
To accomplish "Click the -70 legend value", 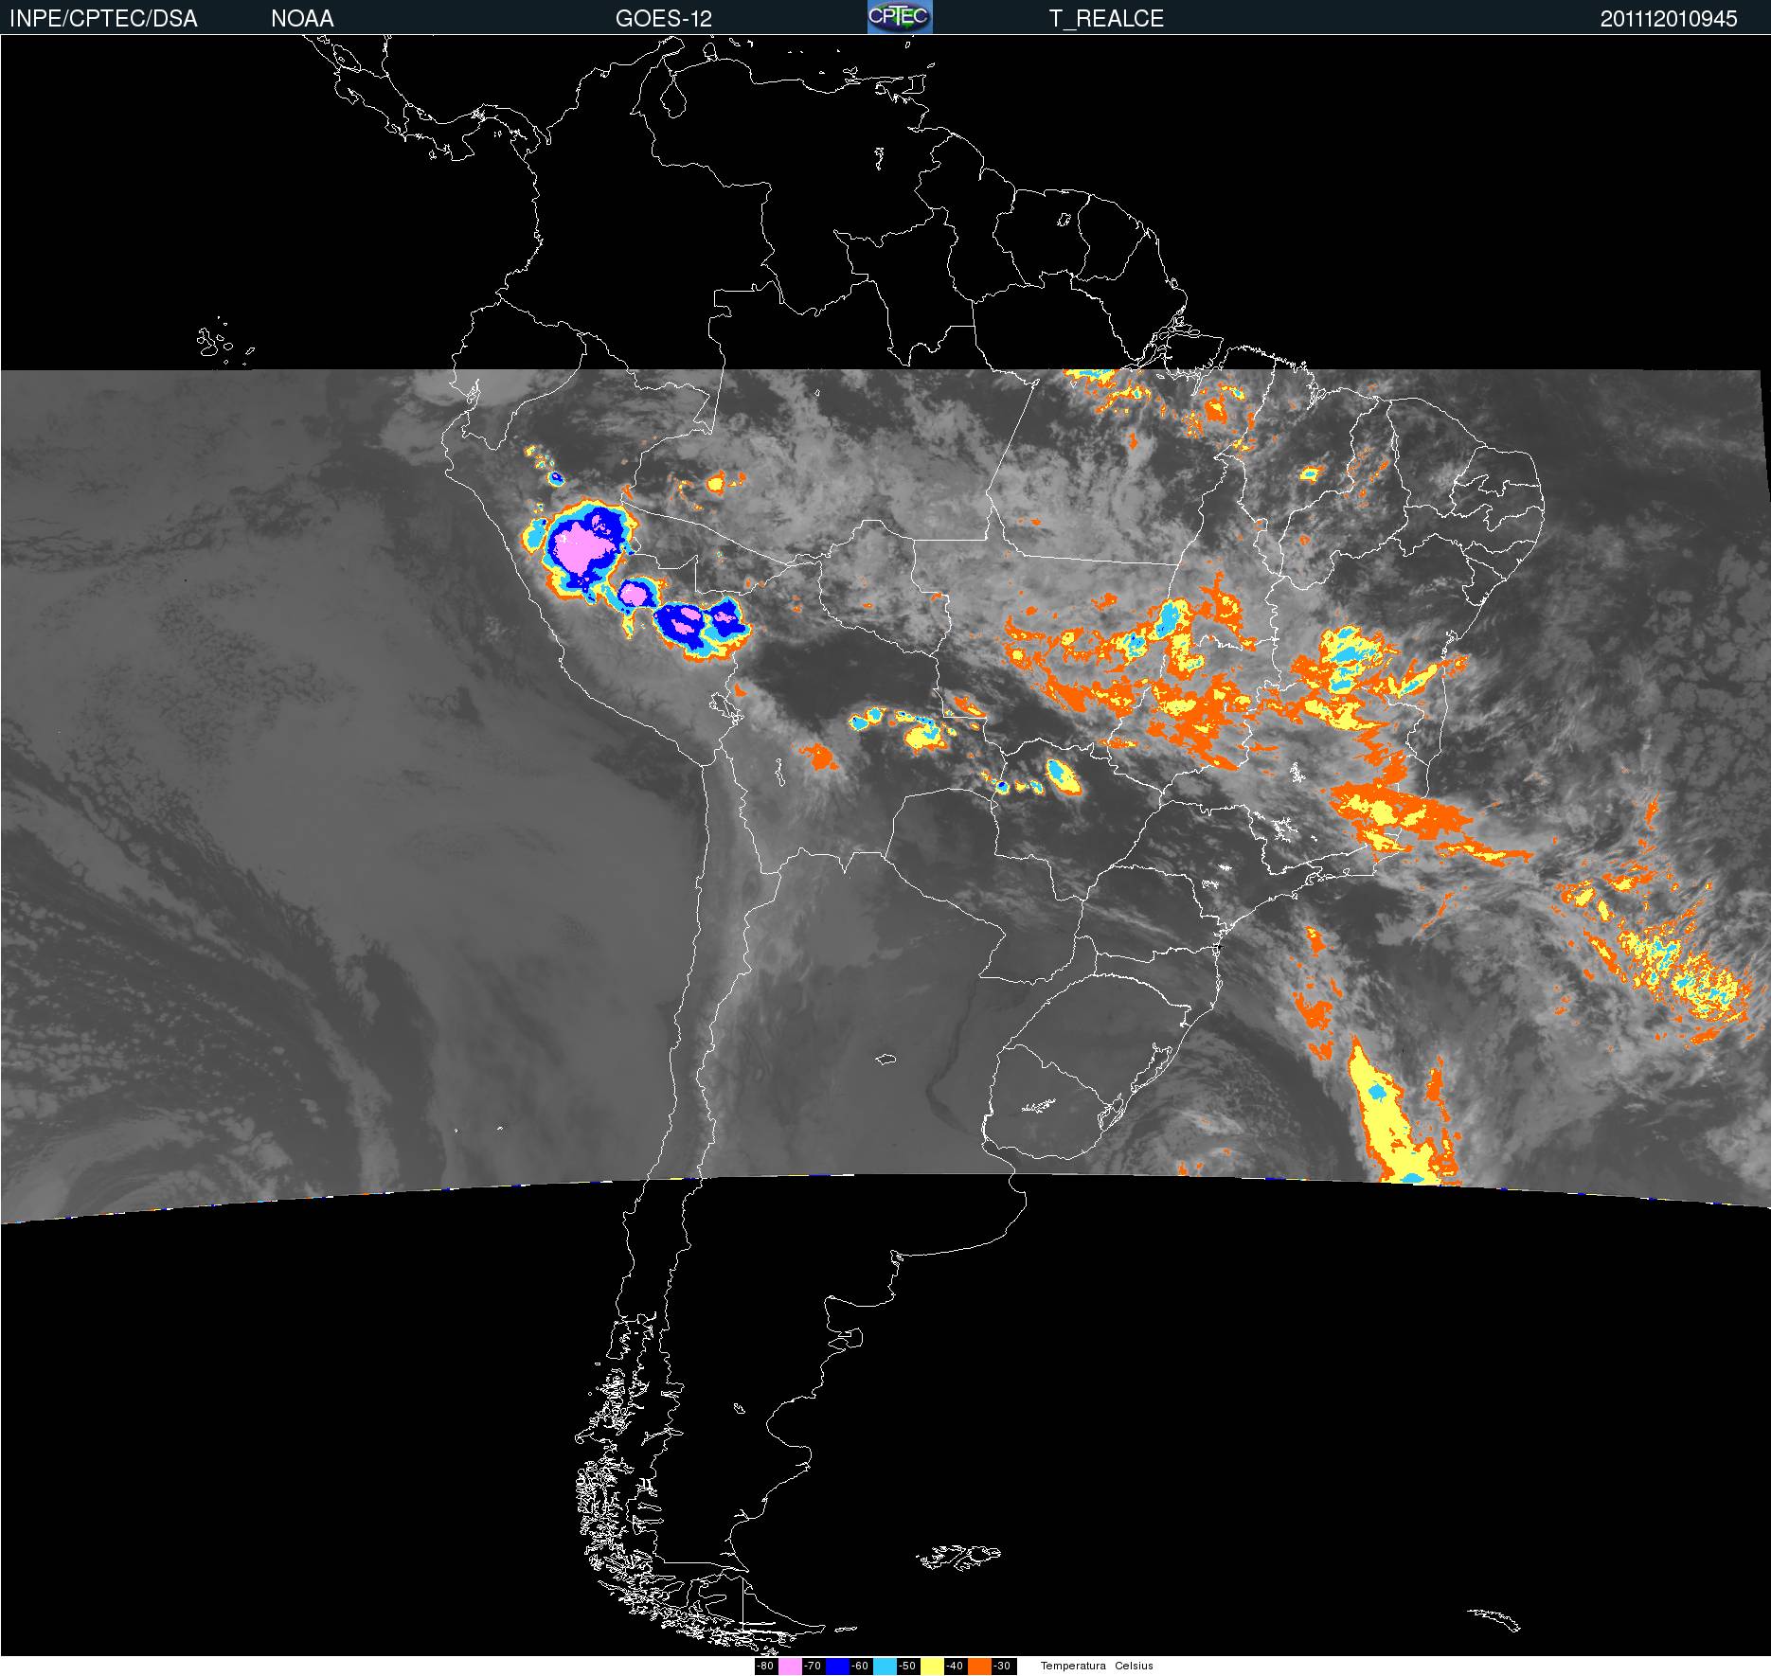I will coord(813,1666).
